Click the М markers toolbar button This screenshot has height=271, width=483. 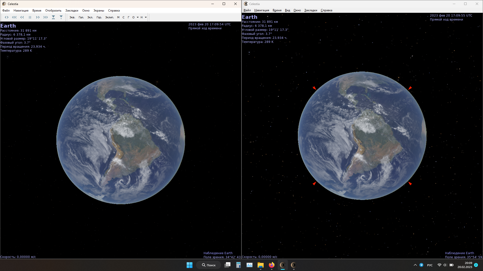(x=118, y=18)
